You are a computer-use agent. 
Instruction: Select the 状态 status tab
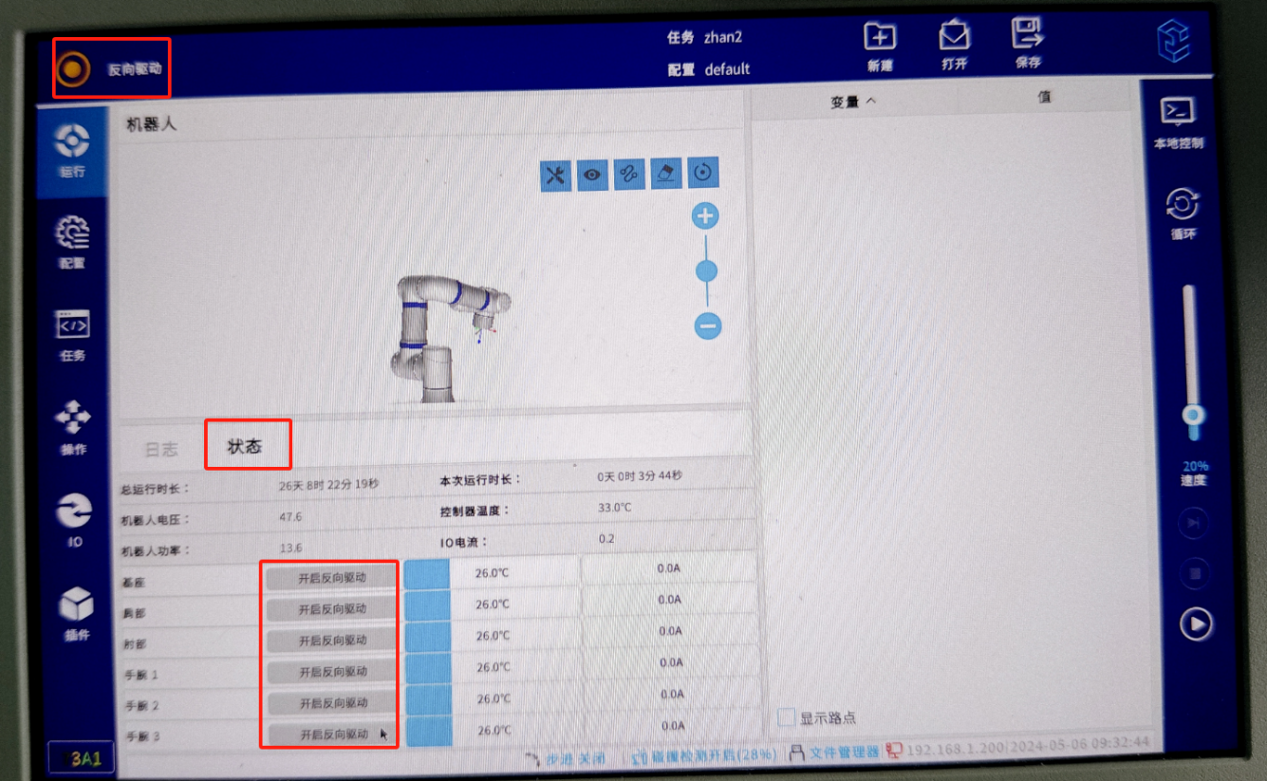click(x=245, y=446)
